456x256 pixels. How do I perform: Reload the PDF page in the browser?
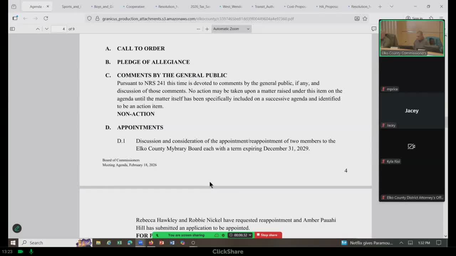coord(46,18)
